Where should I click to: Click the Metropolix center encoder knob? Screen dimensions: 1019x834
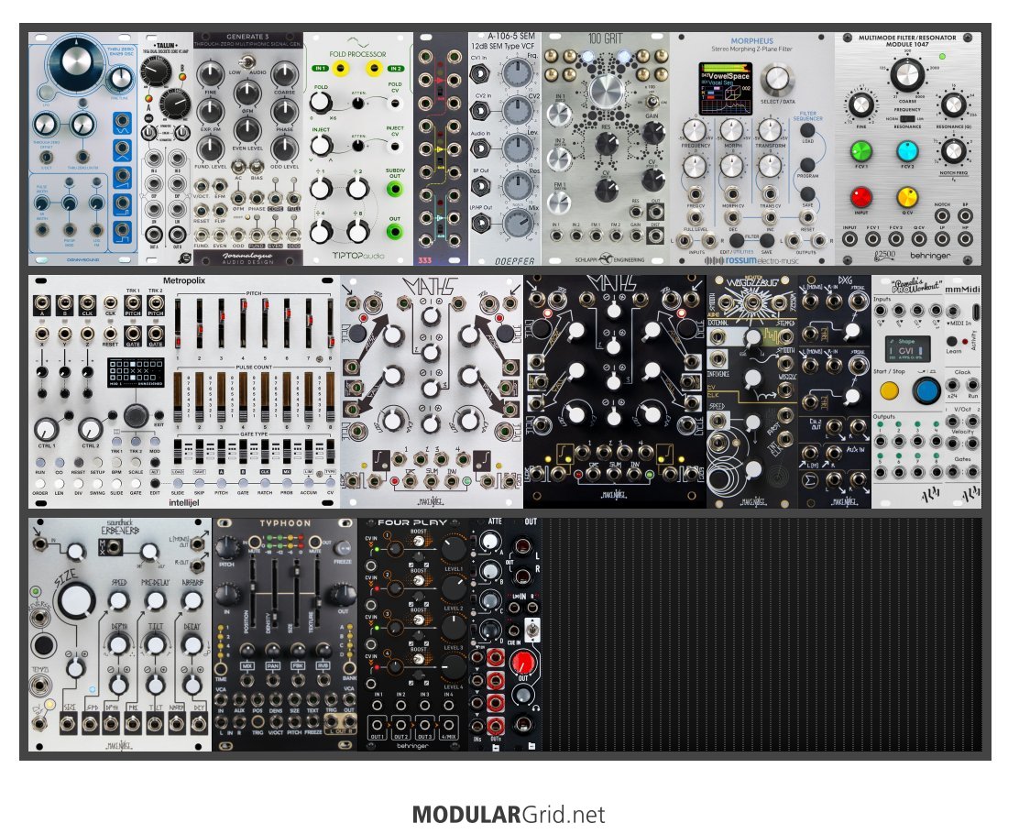click(x=136, y=415)
